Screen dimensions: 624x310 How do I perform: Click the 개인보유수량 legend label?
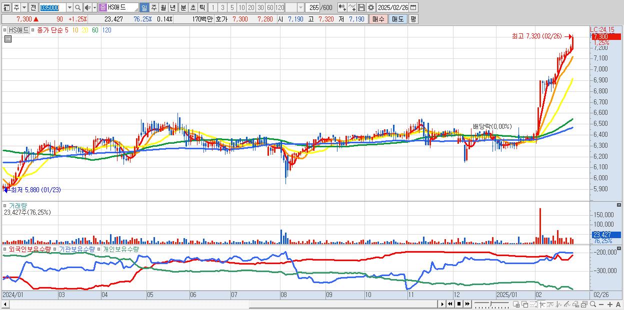(121, 249)
